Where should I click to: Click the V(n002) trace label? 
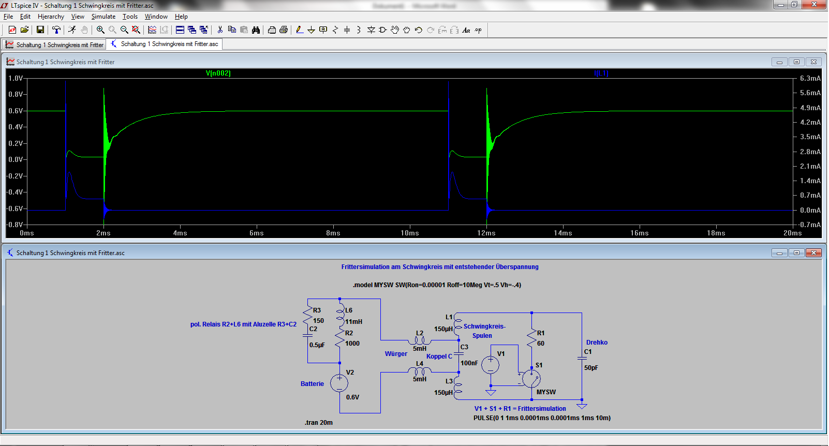pyautogui.click(x=218, y=73)
